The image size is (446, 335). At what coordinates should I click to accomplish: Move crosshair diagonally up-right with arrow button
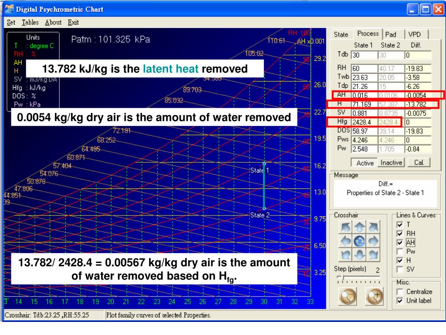click(x=373, y=227)
